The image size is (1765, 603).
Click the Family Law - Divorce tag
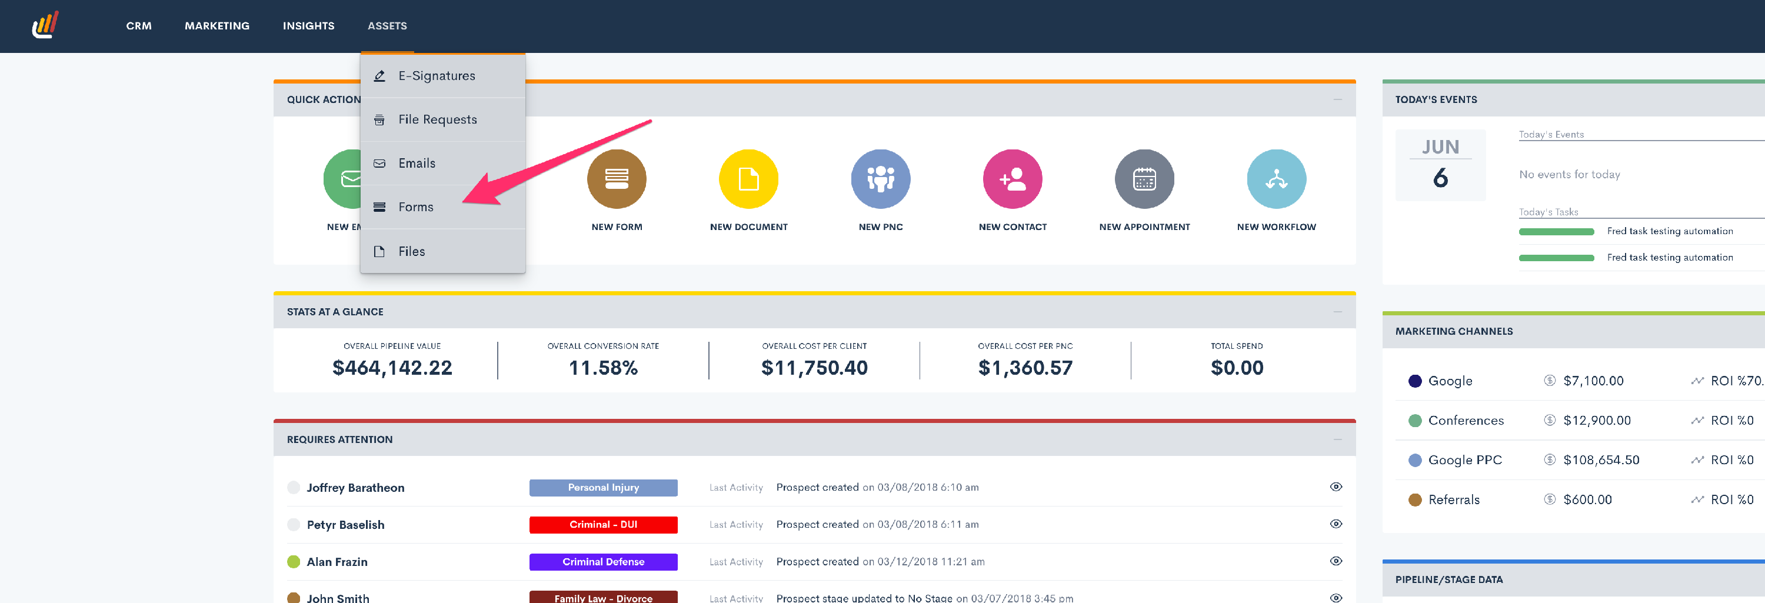tap(603, 597)
